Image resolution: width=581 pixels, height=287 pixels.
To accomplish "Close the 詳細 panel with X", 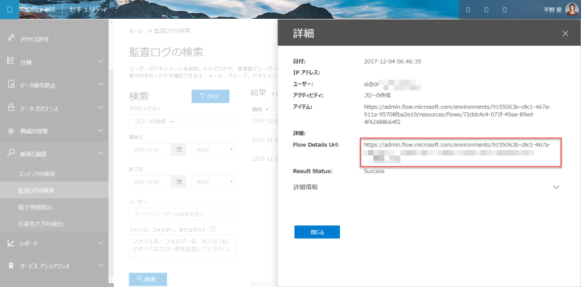I will tap(565, 33).
